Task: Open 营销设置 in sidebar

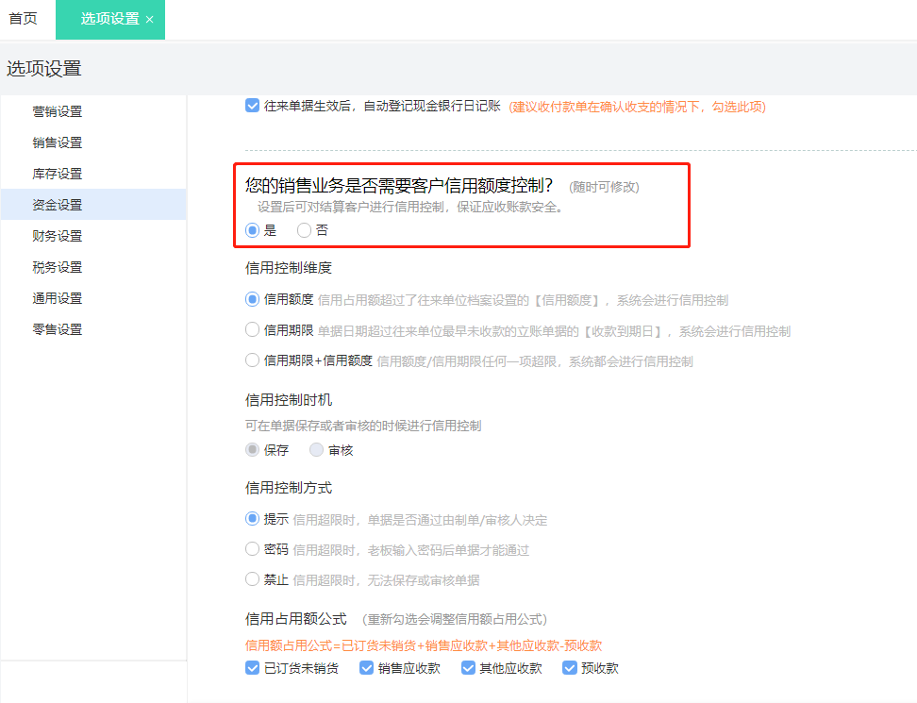Action: tap(58, 111)
